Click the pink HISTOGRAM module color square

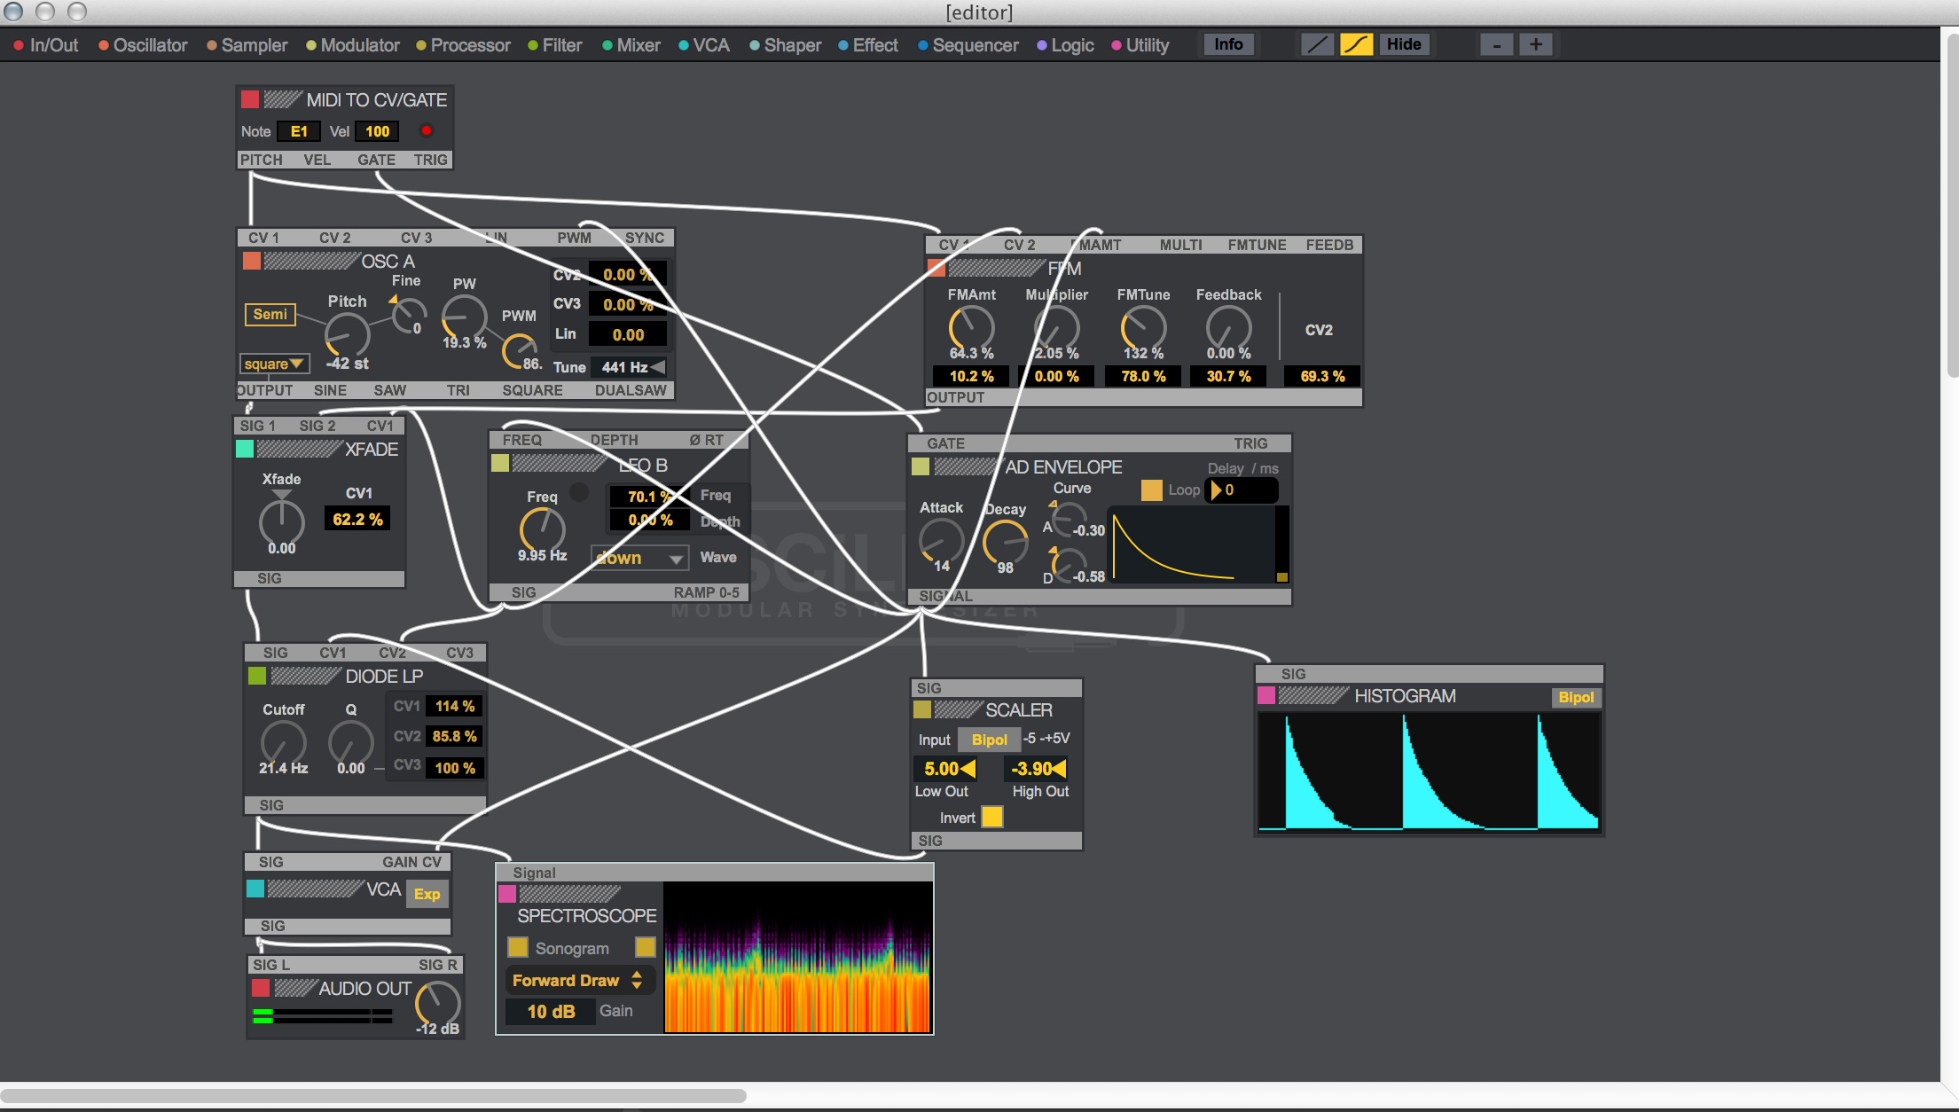[x=1266, y=695]
